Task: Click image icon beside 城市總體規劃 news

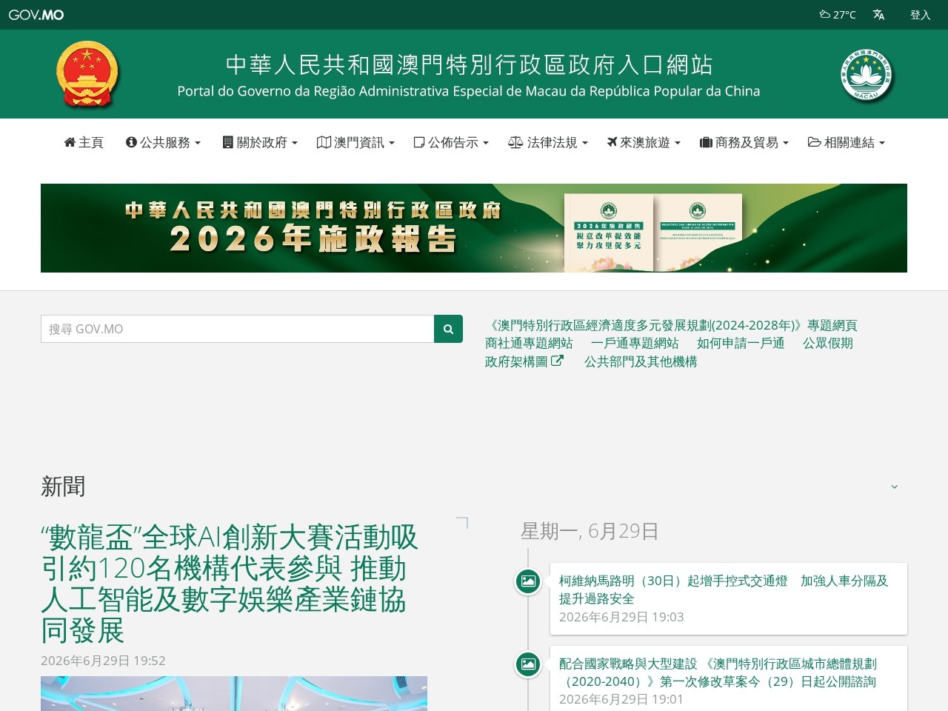Action: [528, 664]
